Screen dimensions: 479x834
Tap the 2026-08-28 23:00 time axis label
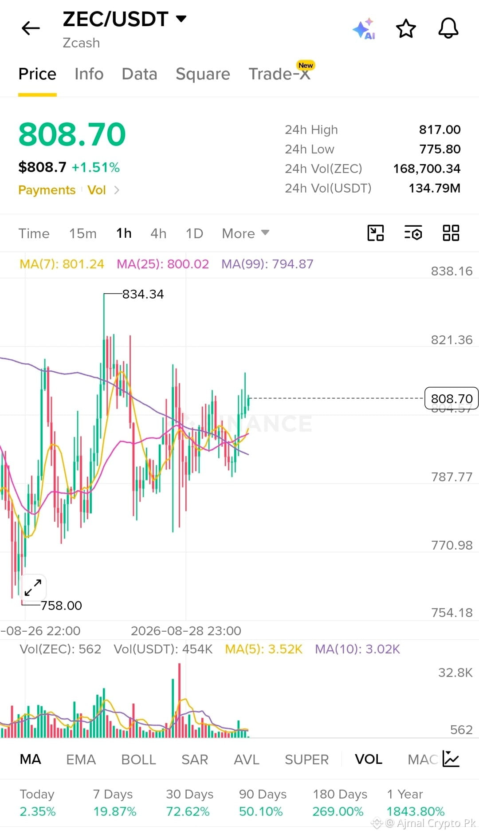point(186,631)
